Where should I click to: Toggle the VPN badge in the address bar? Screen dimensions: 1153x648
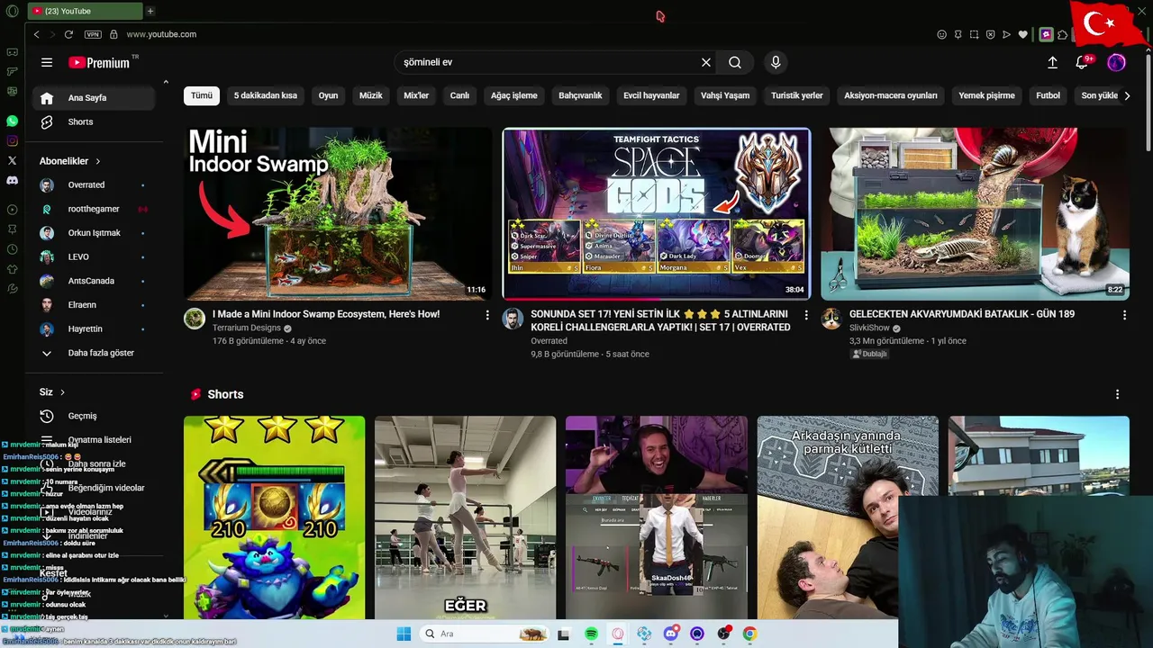(93, 34)
